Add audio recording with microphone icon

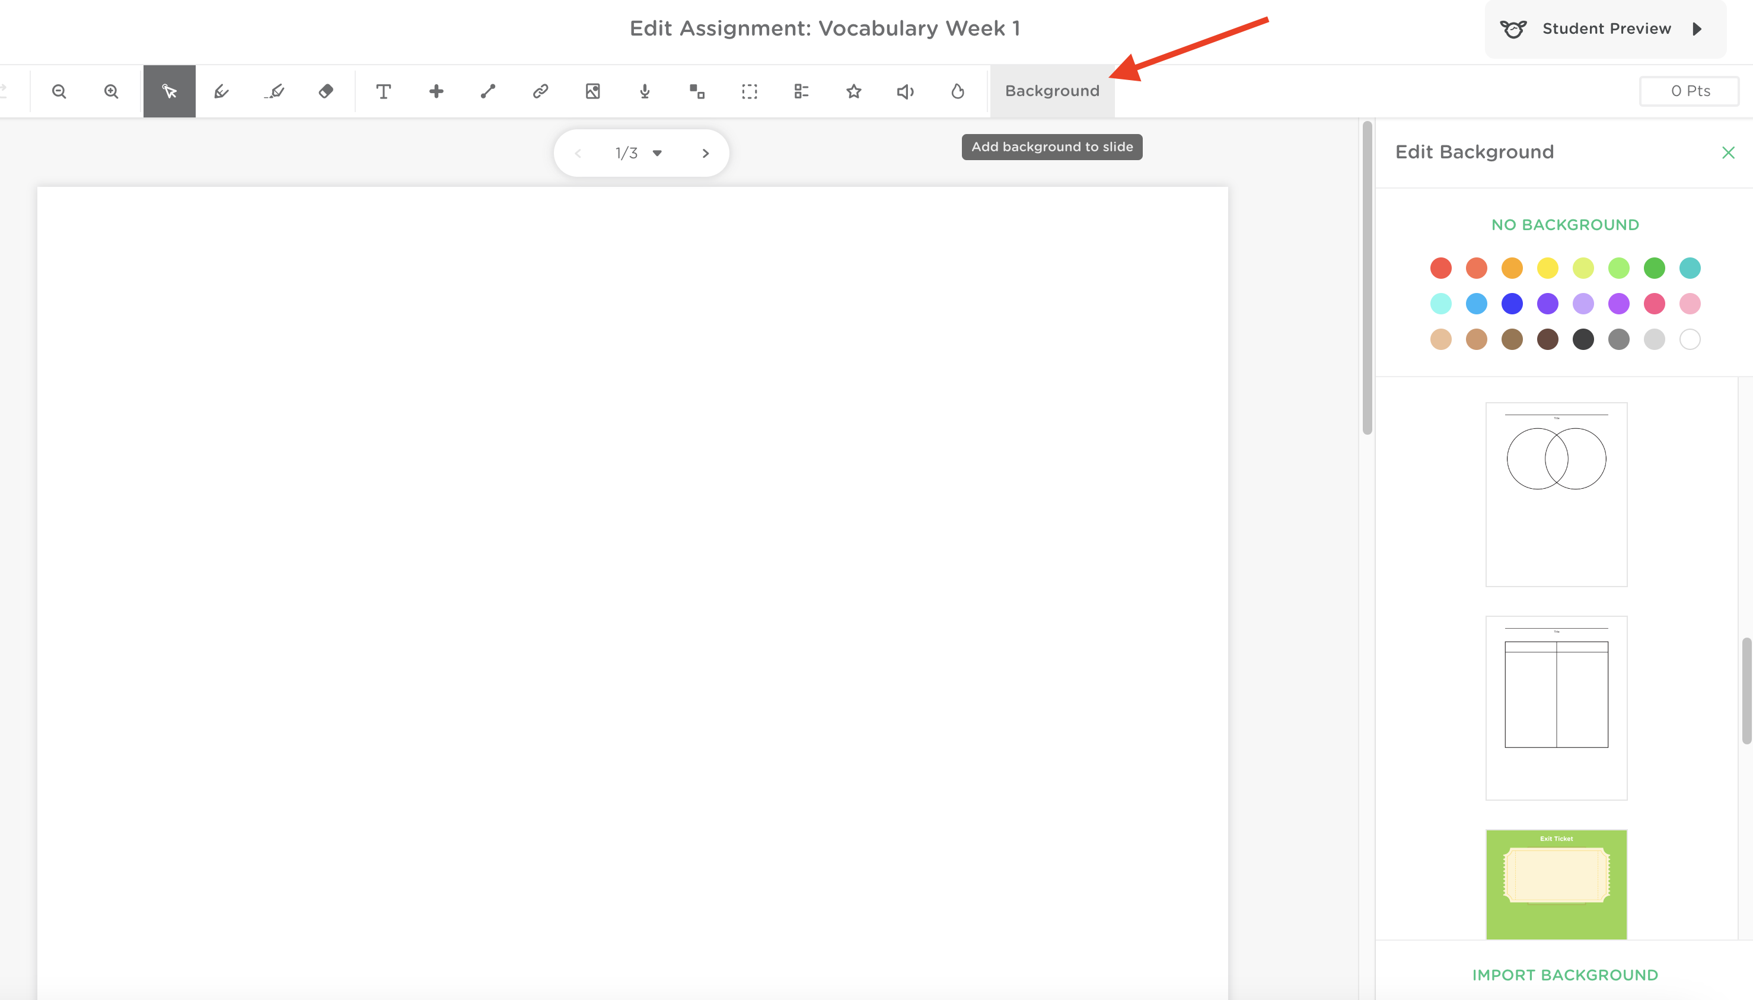645,91
